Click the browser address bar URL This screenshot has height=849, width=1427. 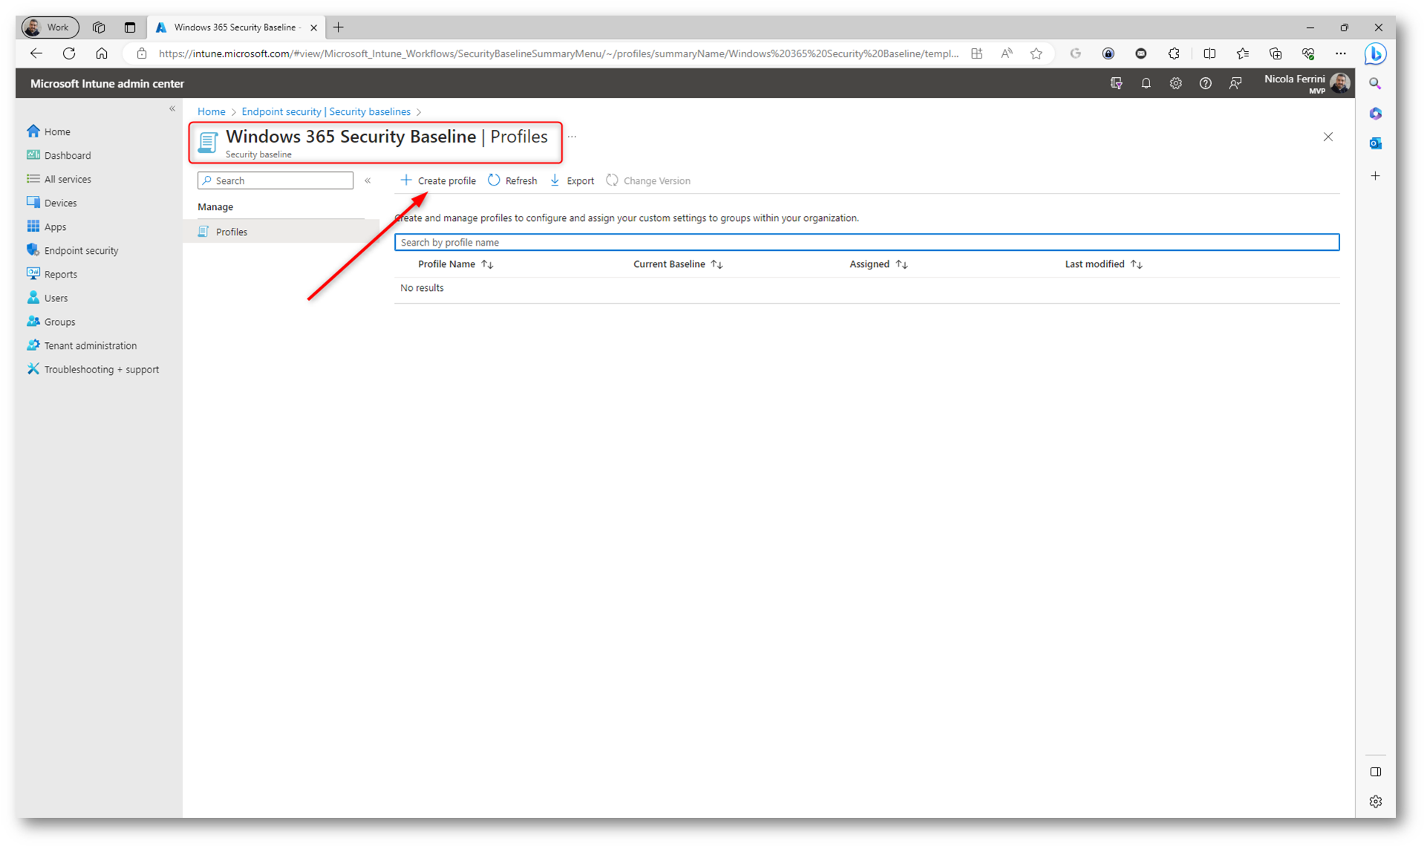558,53
